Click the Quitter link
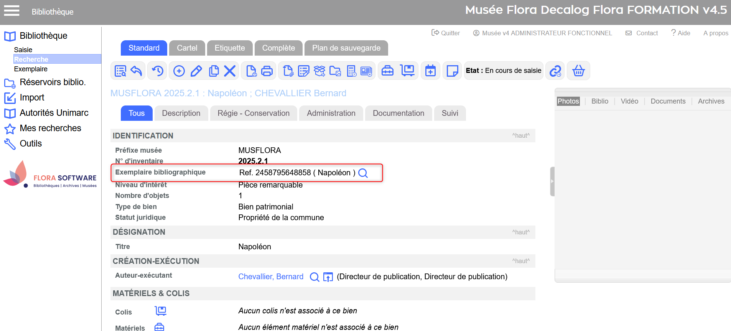 click(446, 33)
